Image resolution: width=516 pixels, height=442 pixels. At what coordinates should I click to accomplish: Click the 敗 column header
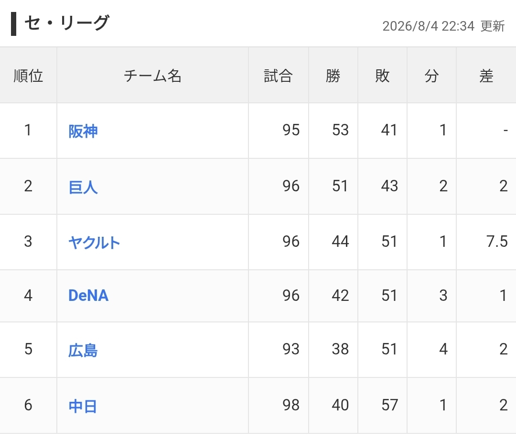(382, 76)
